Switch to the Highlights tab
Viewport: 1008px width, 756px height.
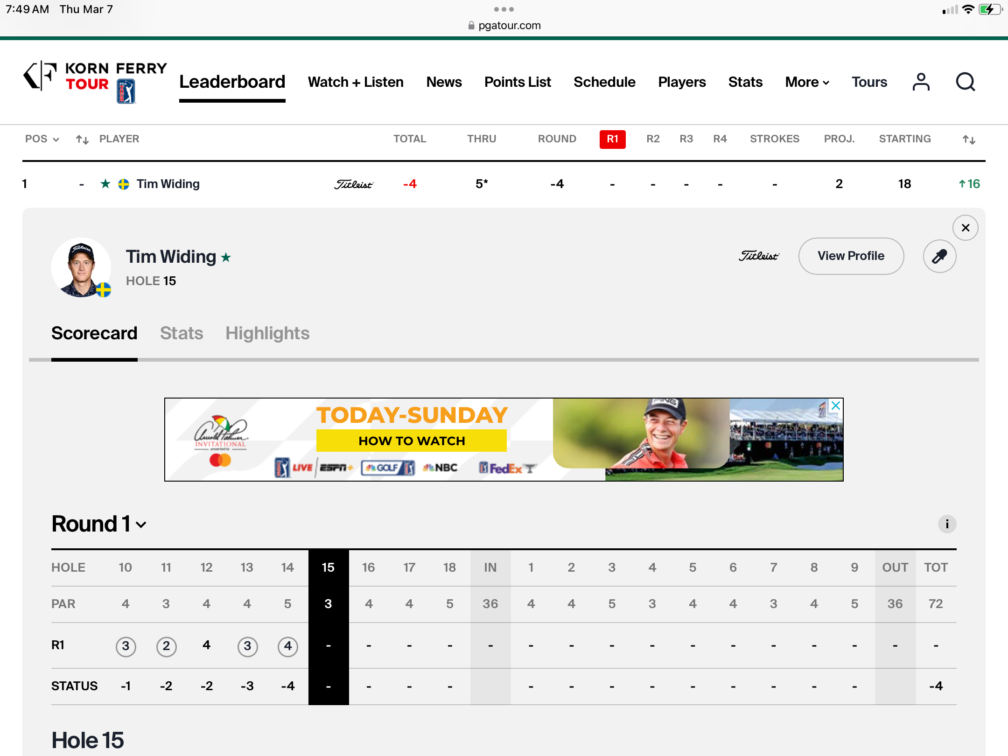click(x=267, y=333)
